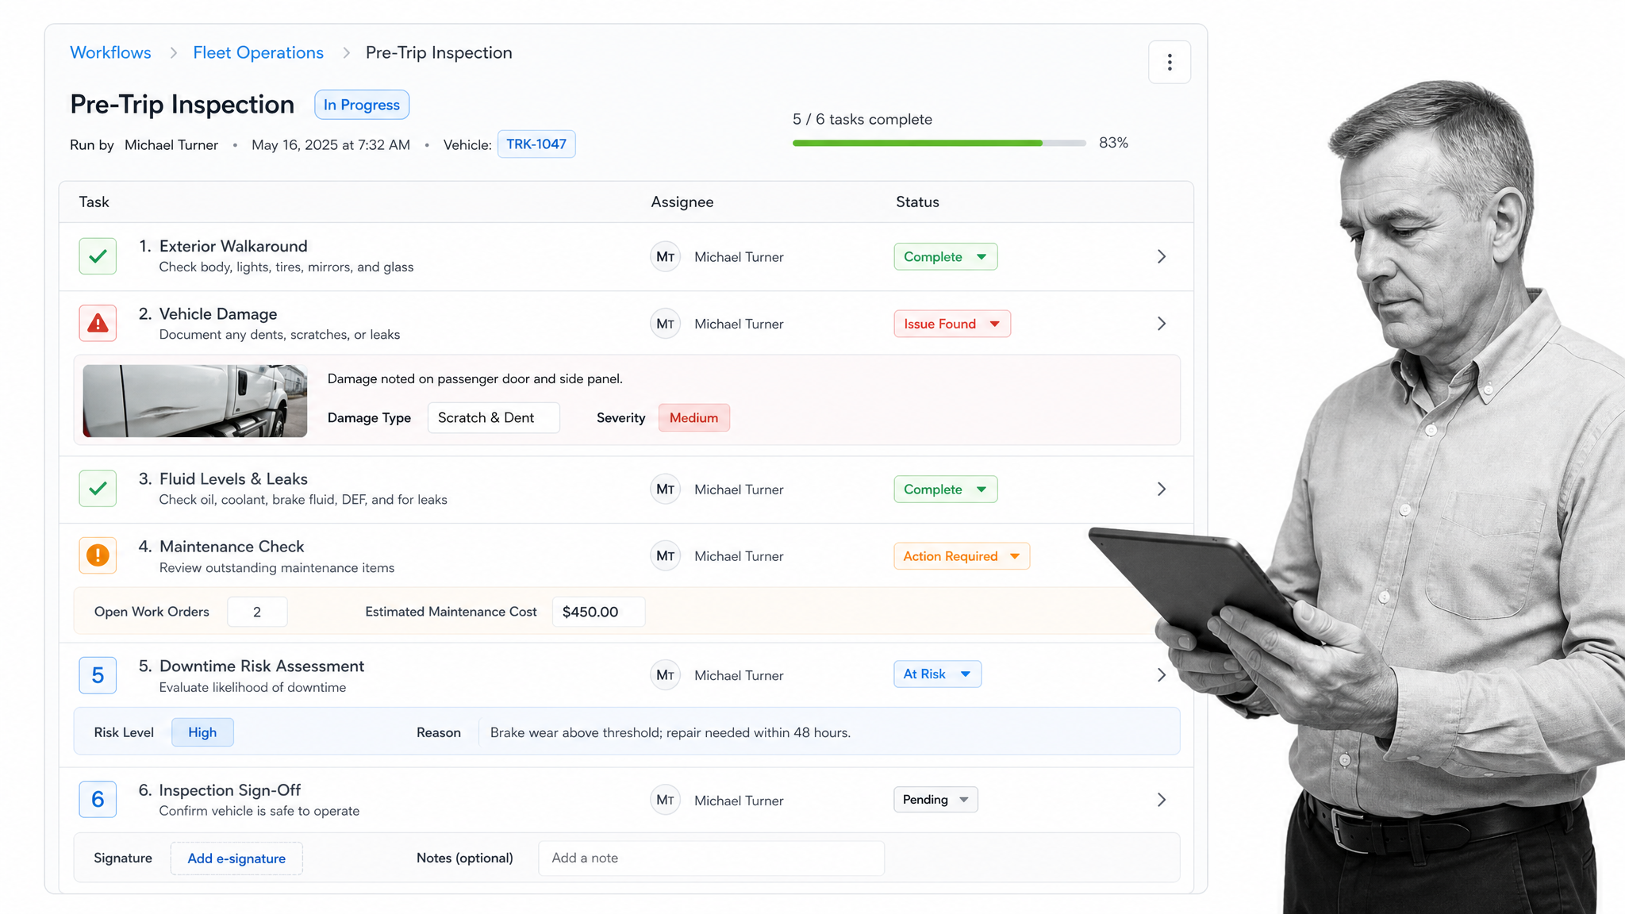Open vehicle TRK-1047 link
The height and width of the screenshot is (914, 1625).
click(x=536, y=144)
